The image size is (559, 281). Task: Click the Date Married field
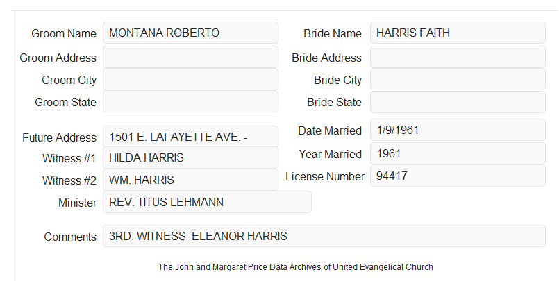pos(458,130)
